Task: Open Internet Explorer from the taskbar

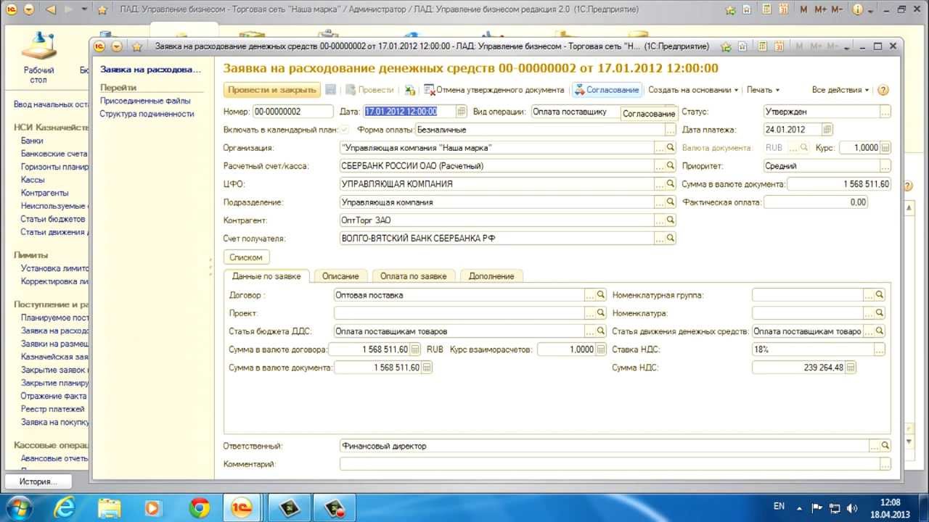Action: (65, 507)
